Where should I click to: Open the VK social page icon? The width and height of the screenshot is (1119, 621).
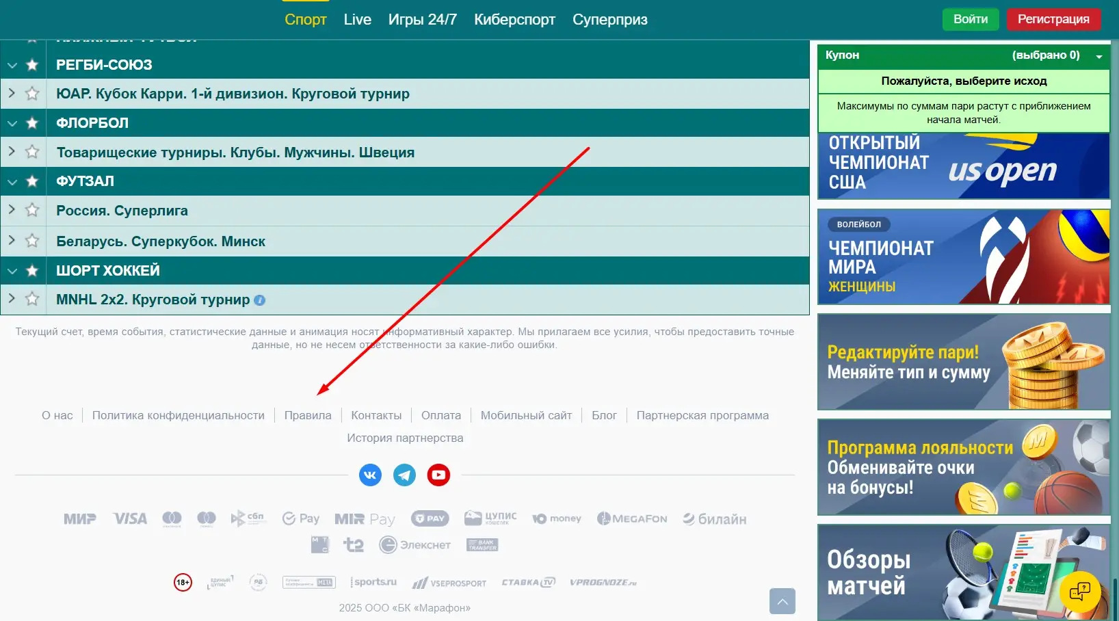pos(370,475)
